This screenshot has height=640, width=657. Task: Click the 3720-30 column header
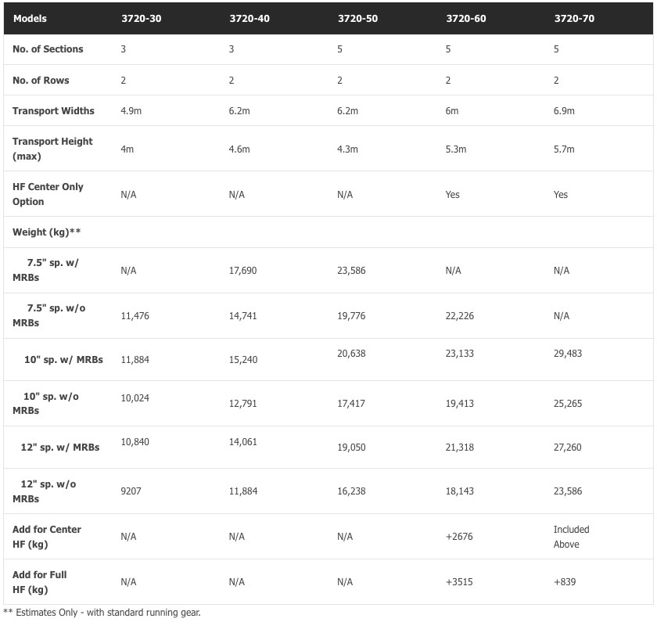click(141, 19)
